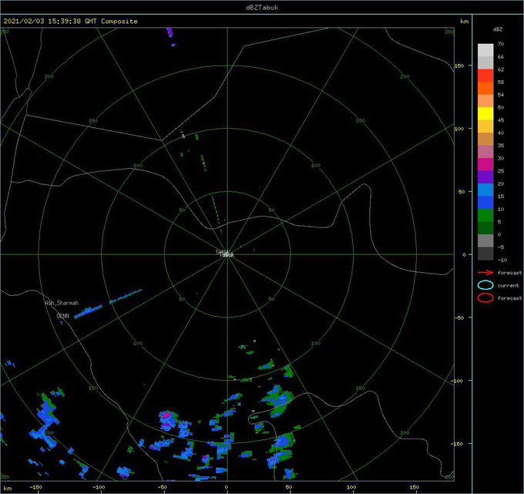The width and height of the screenshot is (524, 494).
Task: Click the forecast label beside the red arrow
Action: coord(509,273)
